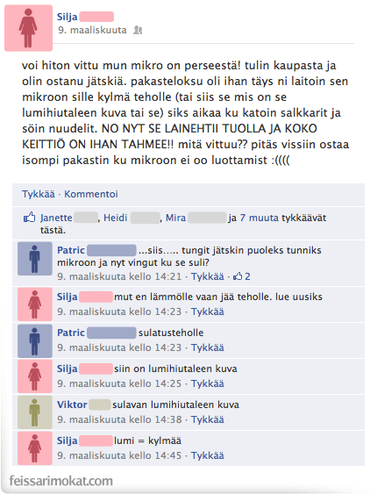This screenshot has width=370, height=494.
Task: Open Silja's avatar on the 14:25 comment
Action: (x=35, y=376)
